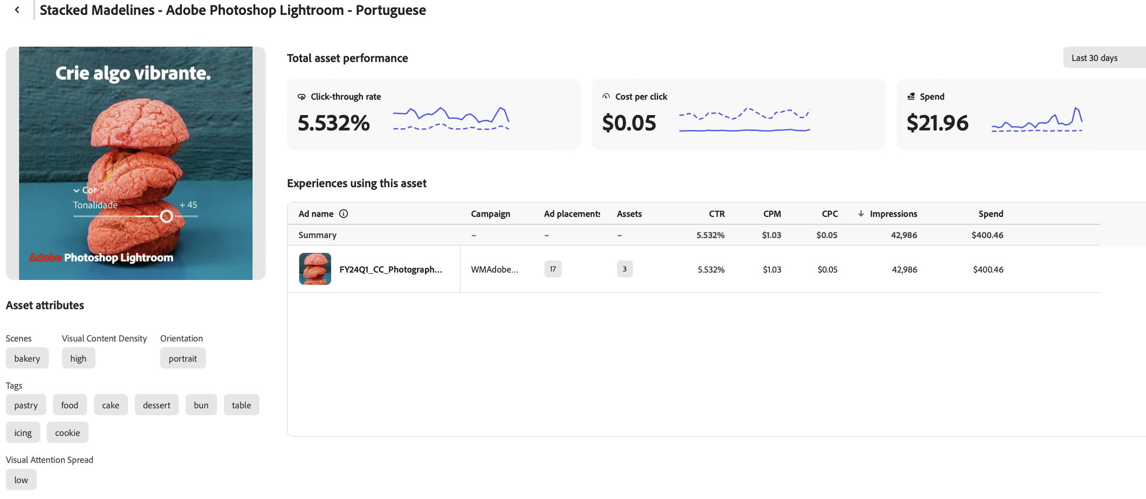Image resolution: width=1146 pixels, height=499 pixels.
Task: Sort by CTR column header
Action: [716, 214]
